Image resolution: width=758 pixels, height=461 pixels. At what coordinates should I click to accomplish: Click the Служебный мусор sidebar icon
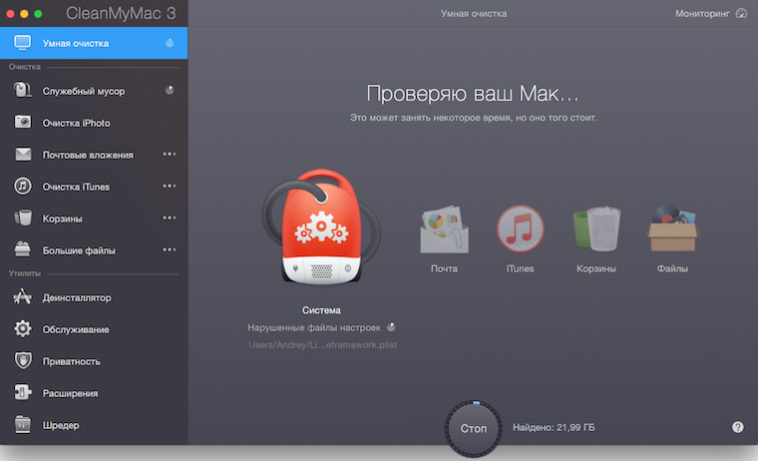(22, 91)
